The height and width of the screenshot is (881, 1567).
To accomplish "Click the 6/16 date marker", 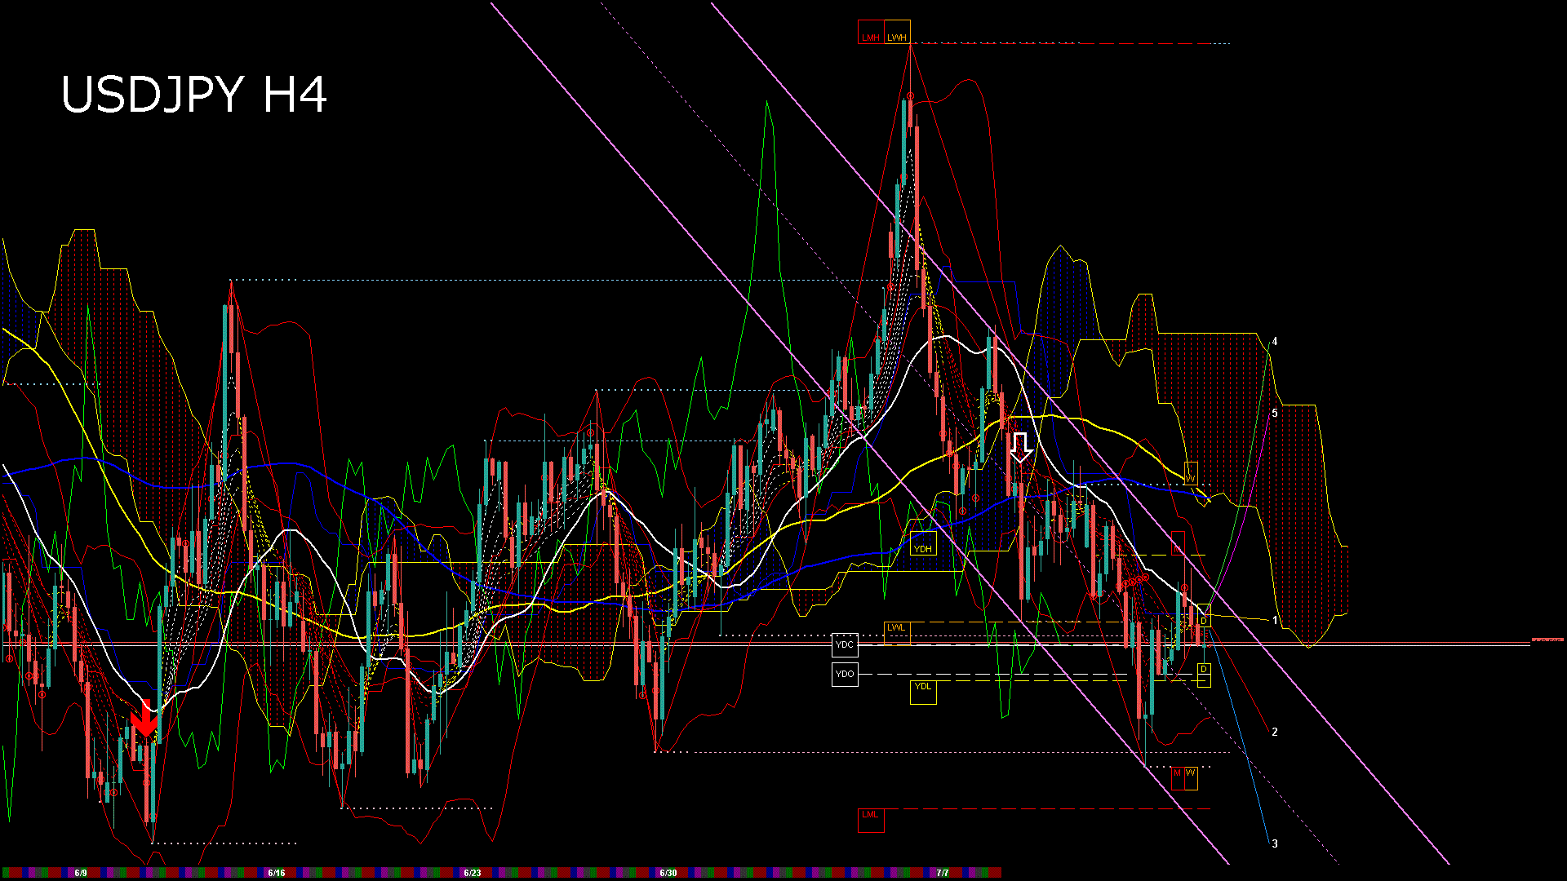I will [x=277, y=873].
